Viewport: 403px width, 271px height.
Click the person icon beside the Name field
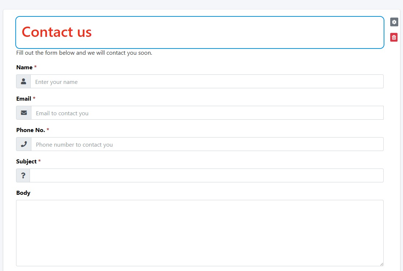[x=23, y=82]
